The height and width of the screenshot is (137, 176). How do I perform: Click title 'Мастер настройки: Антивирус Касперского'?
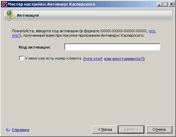51,4
